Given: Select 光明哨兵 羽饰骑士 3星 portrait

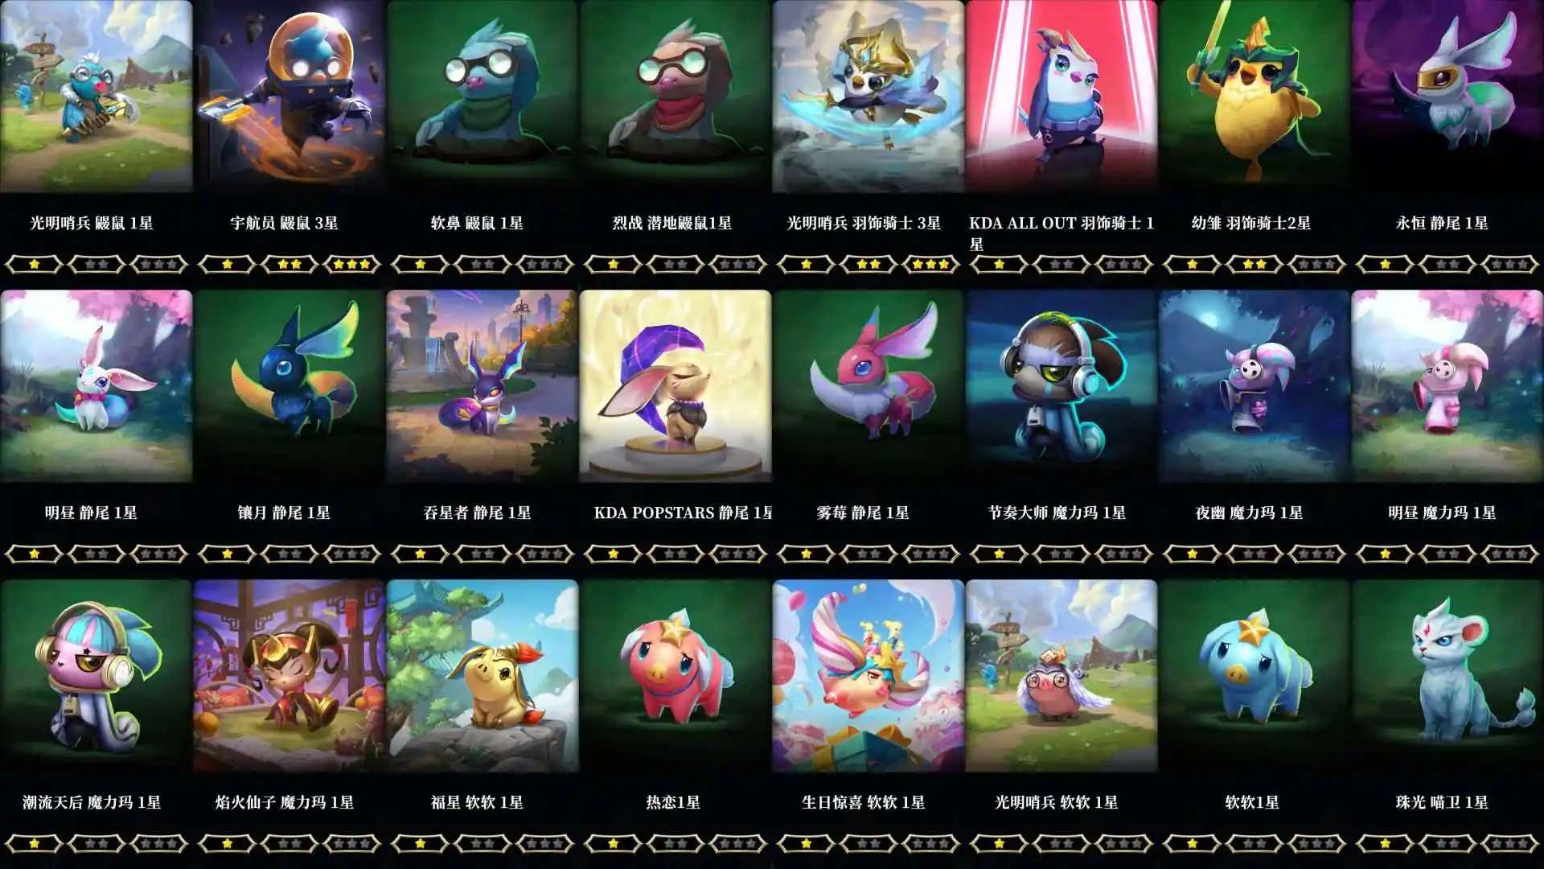Looking at the screenshot, I should 868,97.
